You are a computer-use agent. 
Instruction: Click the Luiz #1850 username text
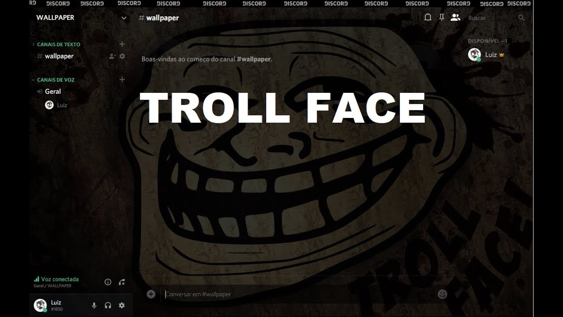pyautogui.click(x=56, y=306)
